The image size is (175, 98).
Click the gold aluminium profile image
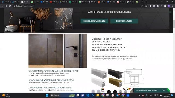click(x=116, y=82)
